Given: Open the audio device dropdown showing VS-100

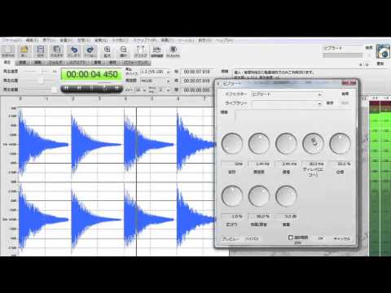Looking at the screenshot, I should [156, 72].
